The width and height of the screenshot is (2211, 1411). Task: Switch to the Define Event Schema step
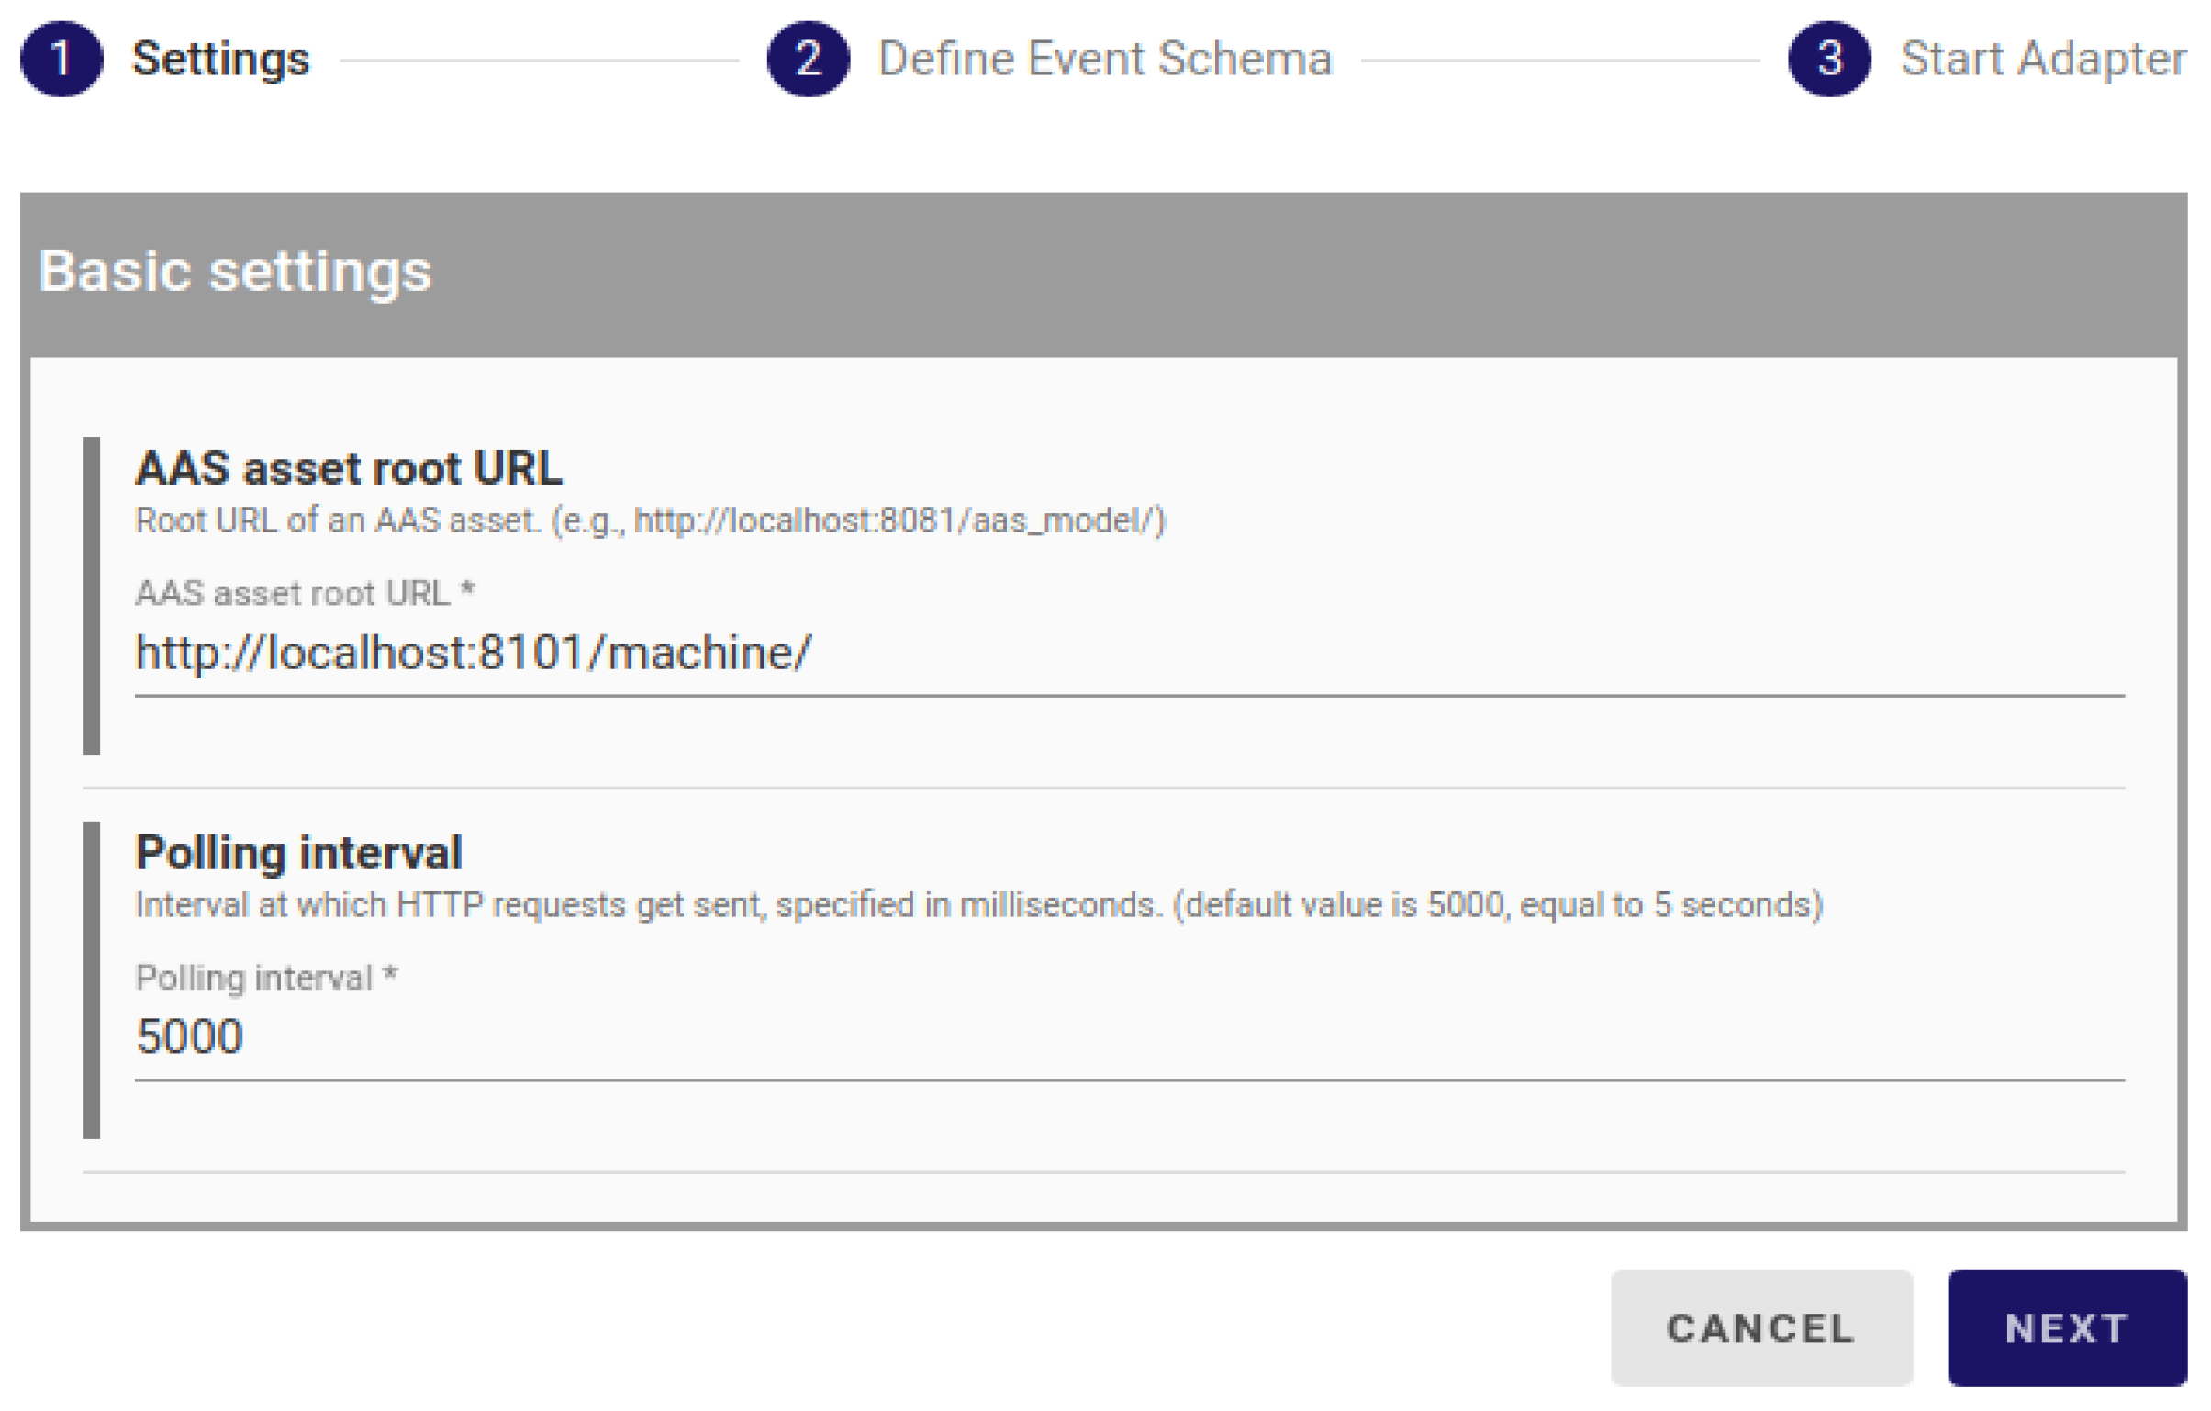coord(1104,60)
